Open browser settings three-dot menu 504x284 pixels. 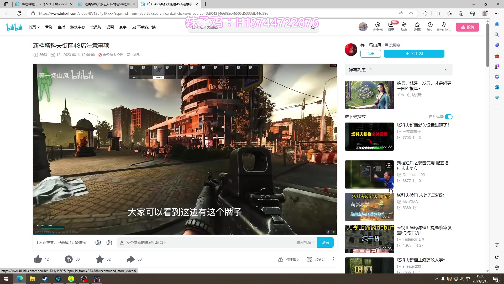(496, 13)
